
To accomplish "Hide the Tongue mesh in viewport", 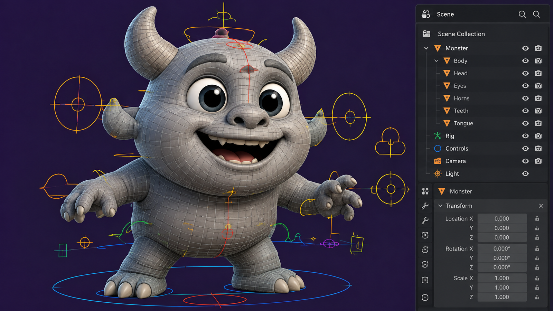I will (525, 123).
